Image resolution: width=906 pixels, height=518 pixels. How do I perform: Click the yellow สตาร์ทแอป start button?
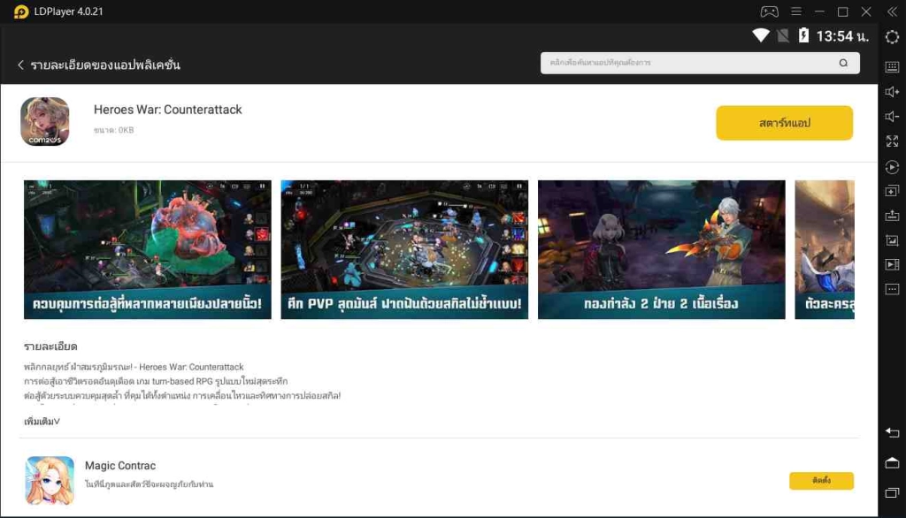pos(784,122)
